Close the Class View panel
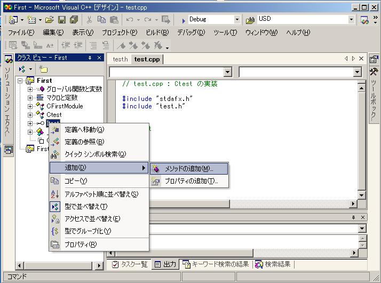Viewport: 381px width, 283px height. (x=99, y=58)
